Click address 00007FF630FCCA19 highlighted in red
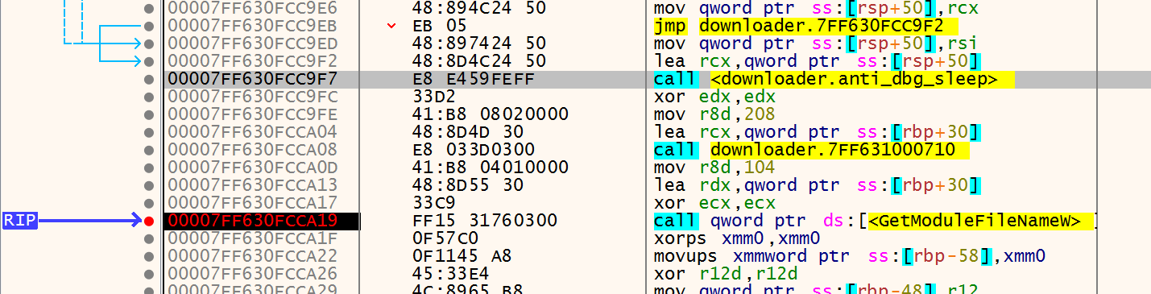This screenshot has width=1151, height=294. pos(250,220)
